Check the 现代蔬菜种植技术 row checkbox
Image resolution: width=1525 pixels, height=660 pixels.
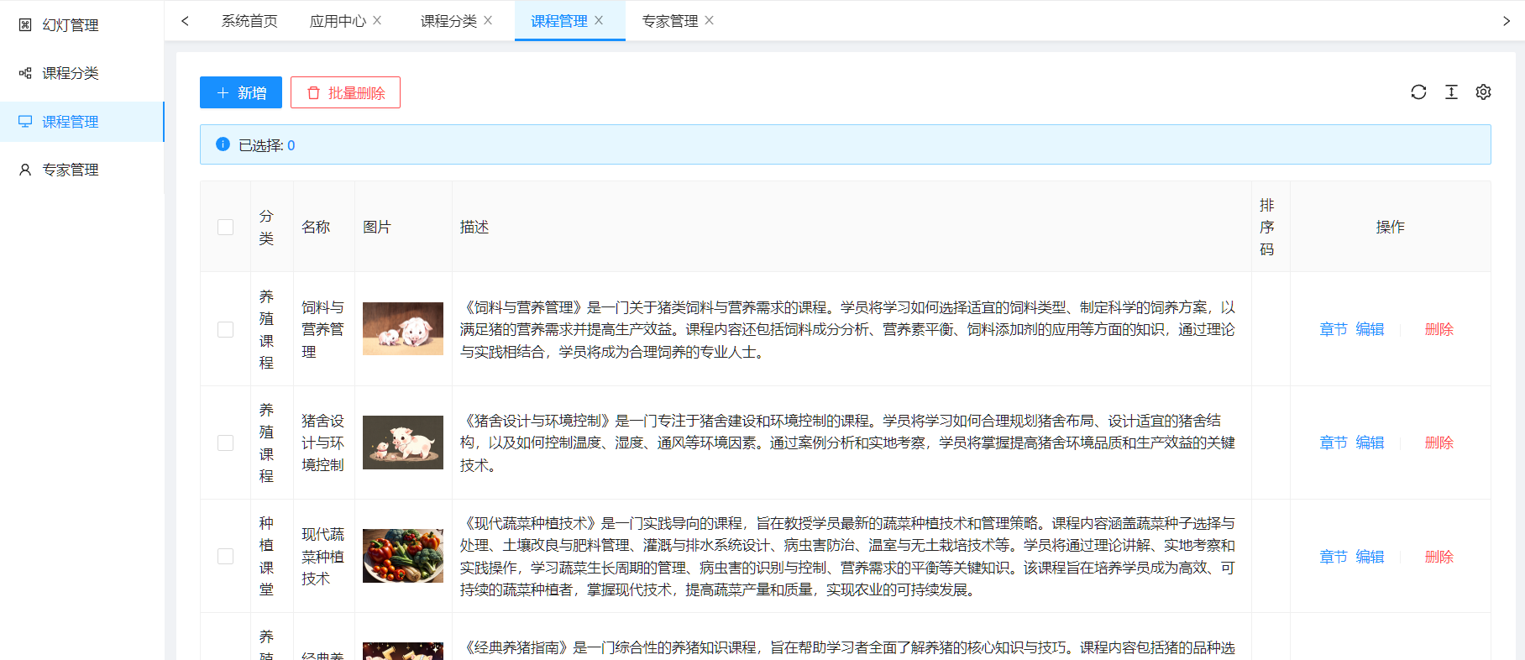[x=225, y=556]
